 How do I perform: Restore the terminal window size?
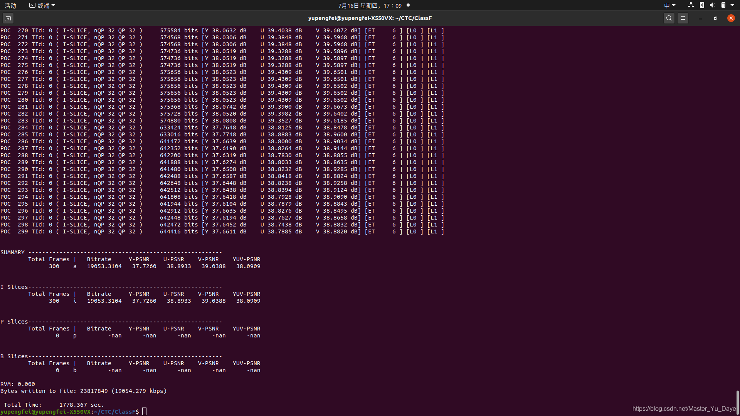pyautogui.click(x=716, y=18)
